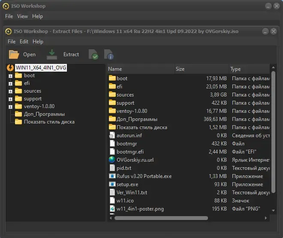
Task: Open Help menu in Extract Files window
Action: pos(38,42)
